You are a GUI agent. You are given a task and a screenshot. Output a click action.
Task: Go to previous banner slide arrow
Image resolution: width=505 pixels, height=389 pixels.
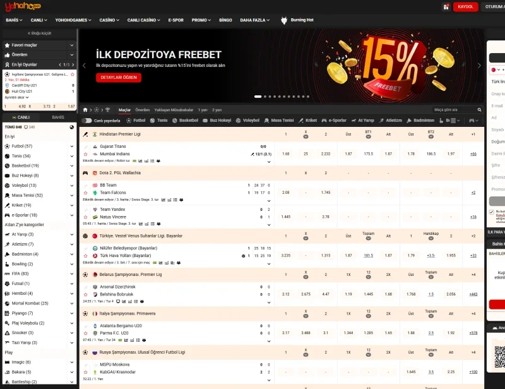coord(84,66)
